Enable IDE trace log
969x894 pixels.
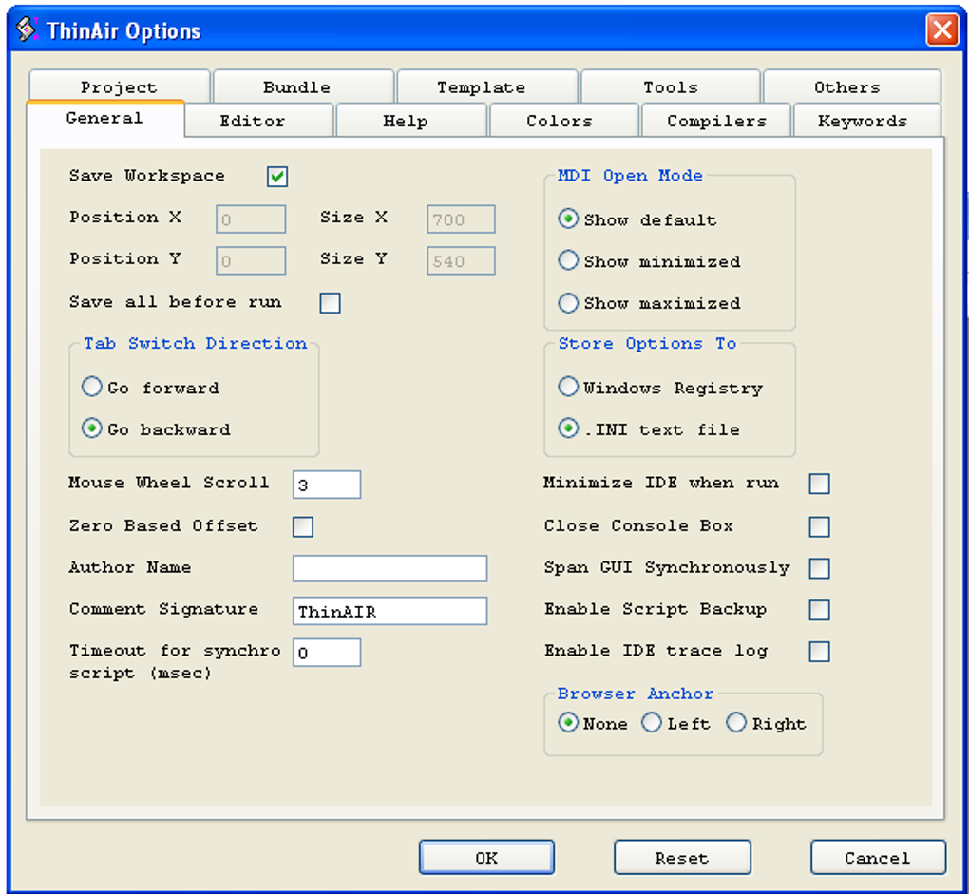[819, 652]
